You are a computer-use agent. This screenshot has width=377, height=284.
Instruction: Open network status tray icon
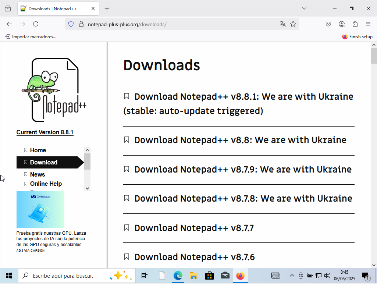click(318, 276)
